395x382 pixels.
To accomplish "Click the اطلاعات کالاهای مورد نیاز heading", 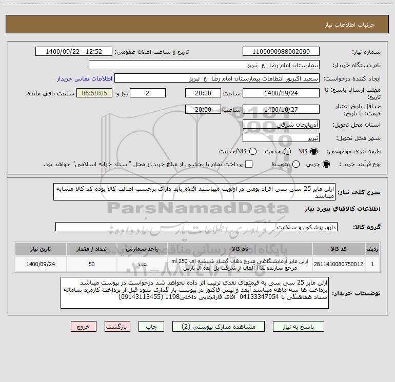I will (x=342, y=209).
